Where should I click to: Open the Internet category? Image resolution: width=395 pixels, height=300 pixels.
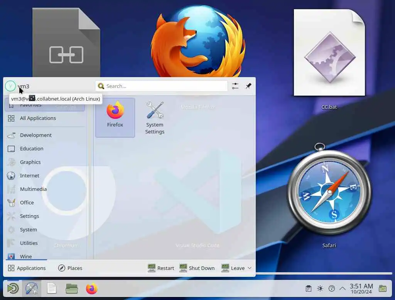45,175
